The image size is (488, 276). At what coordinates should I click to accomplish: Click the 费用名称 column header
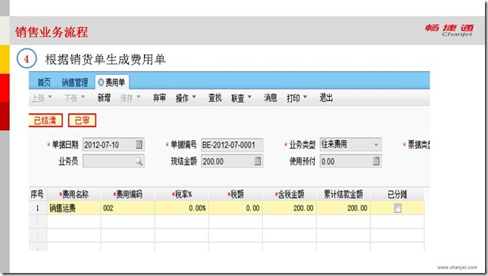pyautogui.click(x=74, y=194)
